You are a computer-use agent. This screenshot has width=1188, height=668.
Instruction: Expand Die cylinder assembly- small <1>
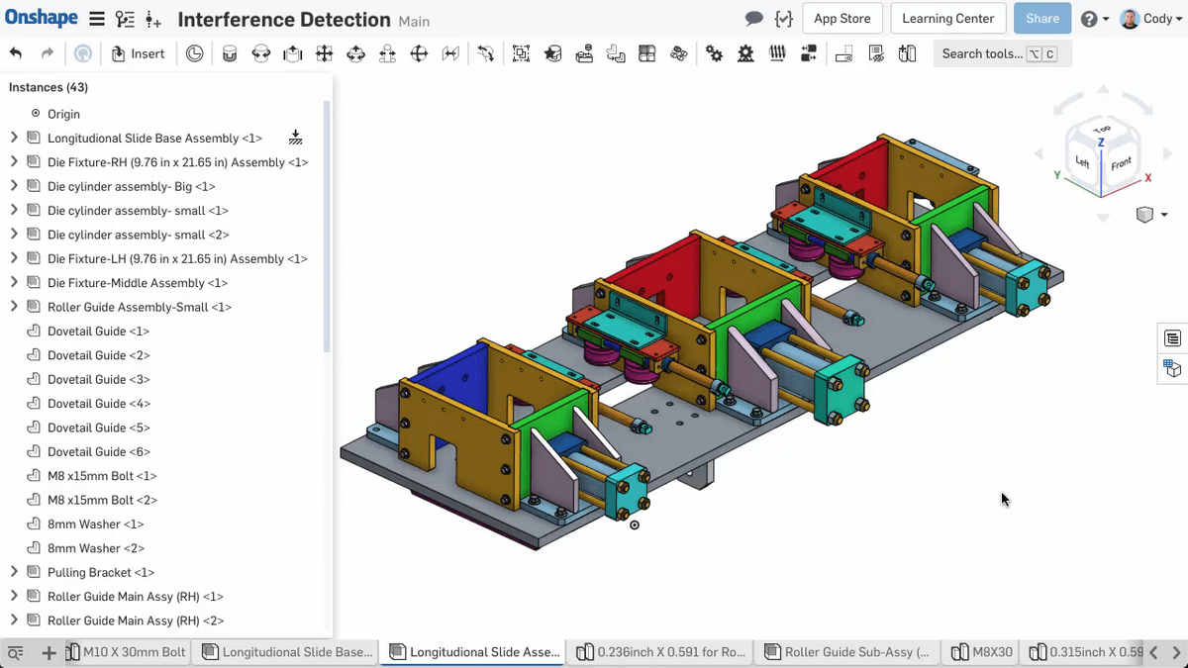[x=14, y=210]
